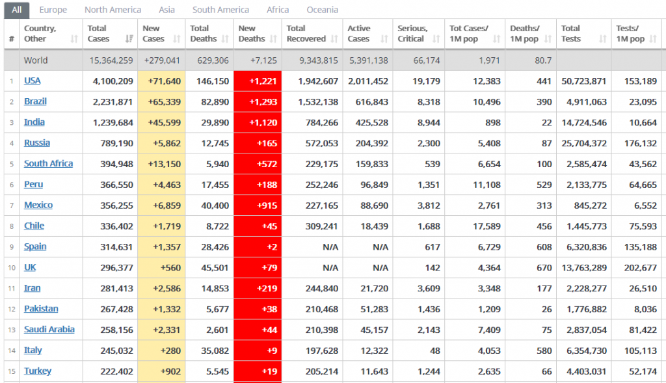Viewport: 666px width, 383px height.
Task: Click the New Deaths column sort arrows
Action: coord(274,39)
